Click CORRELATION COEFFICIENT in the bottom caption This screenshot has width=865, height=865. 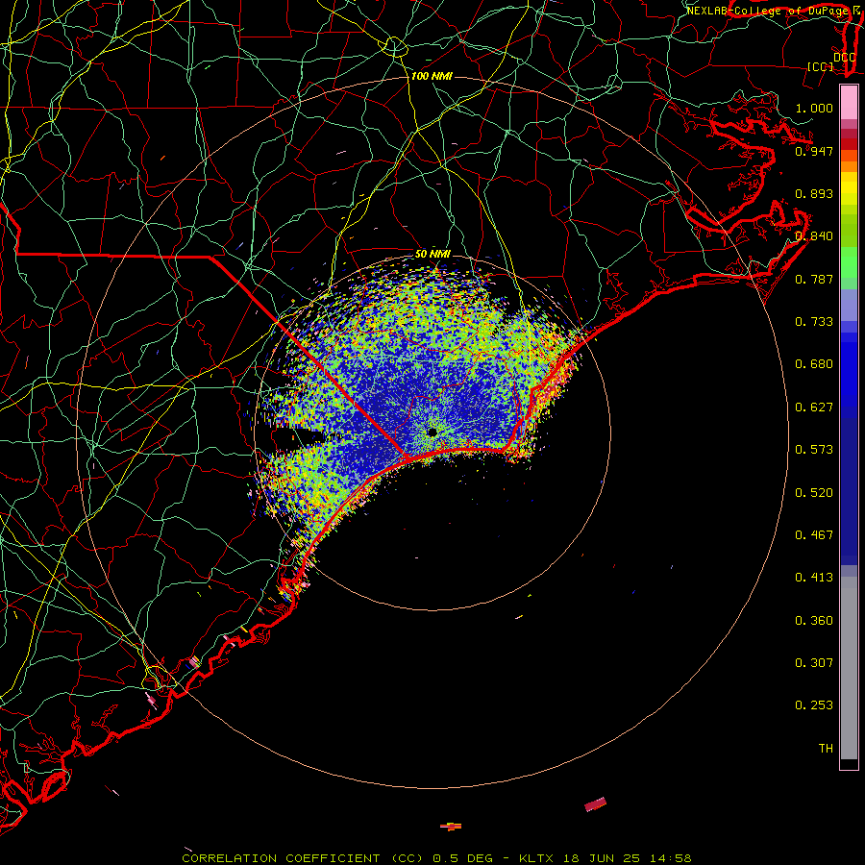[281, 858]
